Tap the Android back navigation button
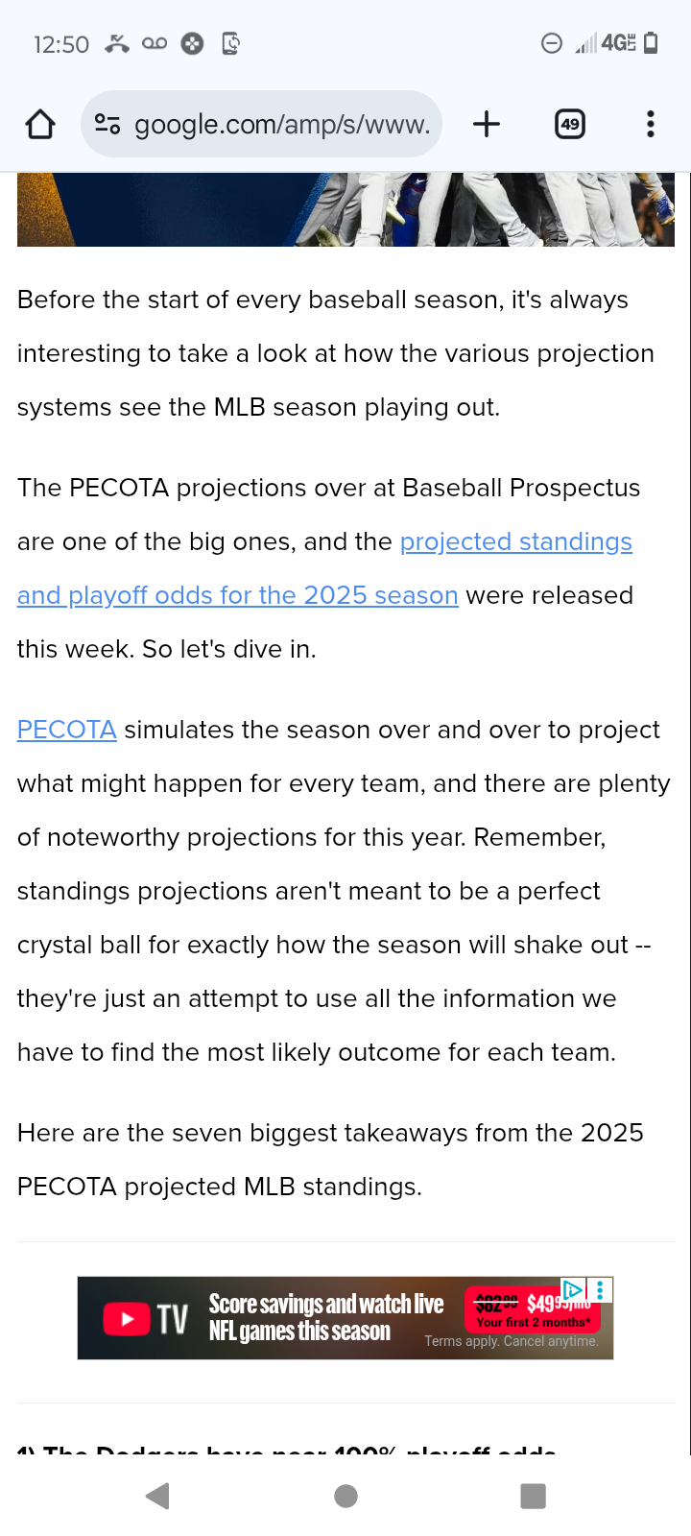Viewport: 691px width, 1536px height. coord(157,1496)
